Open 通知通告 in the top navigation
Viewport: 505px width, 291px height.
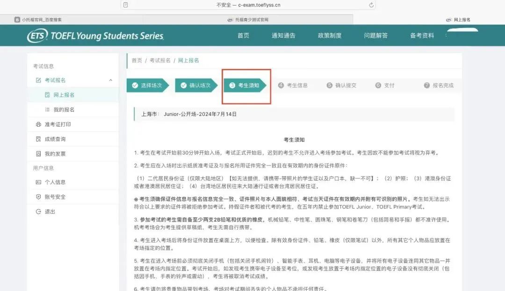(x=283, y=35)
